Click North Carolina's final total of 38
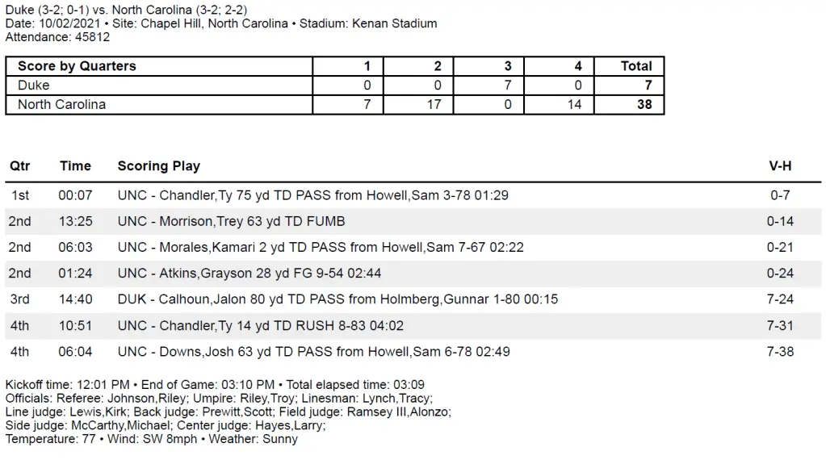 644,104
